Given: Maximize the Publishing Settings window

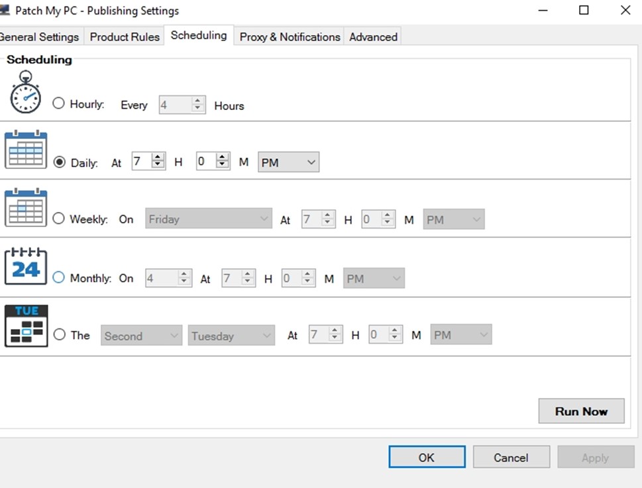Looking at the screenshot, I should (x=584, y=10).
